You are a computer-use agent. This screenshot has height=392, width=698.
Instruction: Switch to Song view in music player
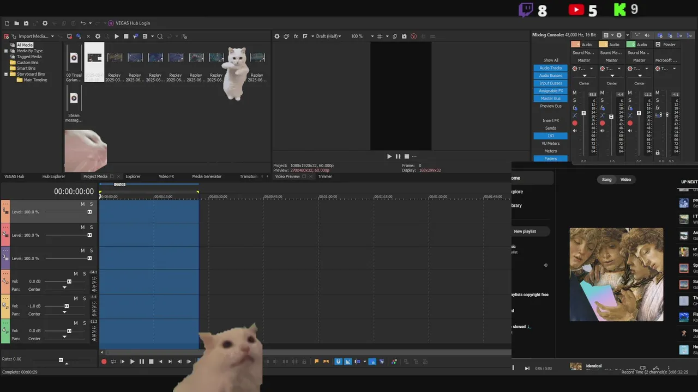pyautogui.click(x=606, y=180)
